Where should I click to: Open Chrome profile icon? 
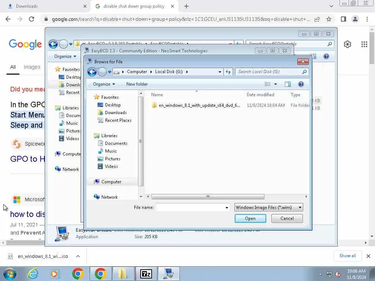pos(355,19)
